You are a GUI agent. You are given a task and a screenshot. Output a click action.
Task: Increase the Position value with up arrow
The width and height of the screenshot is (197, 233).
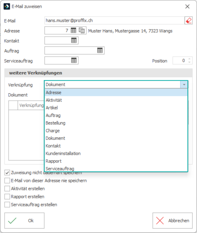pyautogui.click(x=189, y=59)
